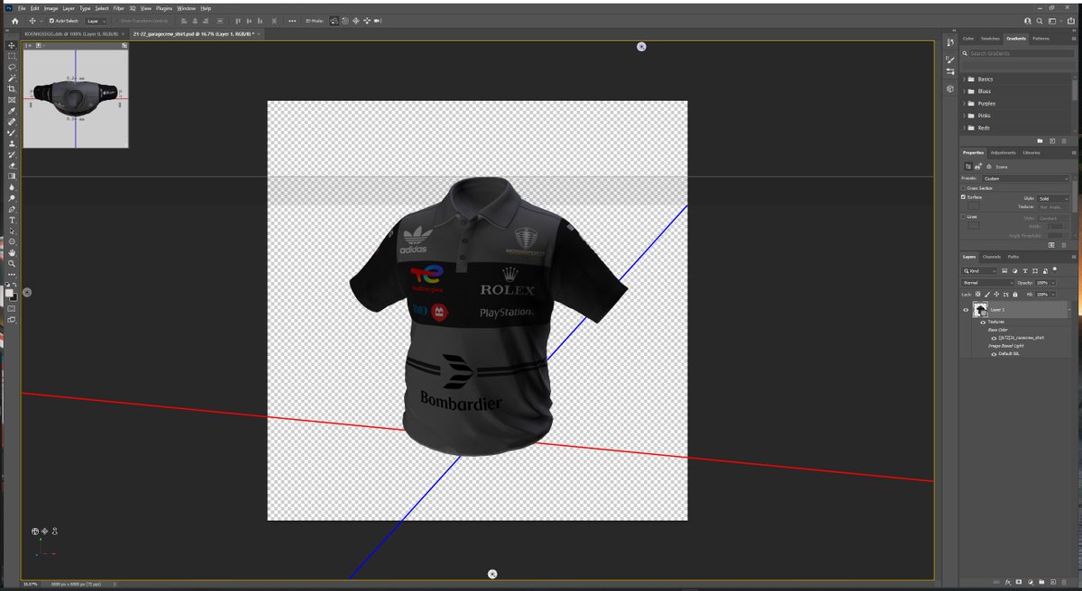Open the Surface Style Solid dropdown
1082x591 pixels.
tap(1052, 198)
